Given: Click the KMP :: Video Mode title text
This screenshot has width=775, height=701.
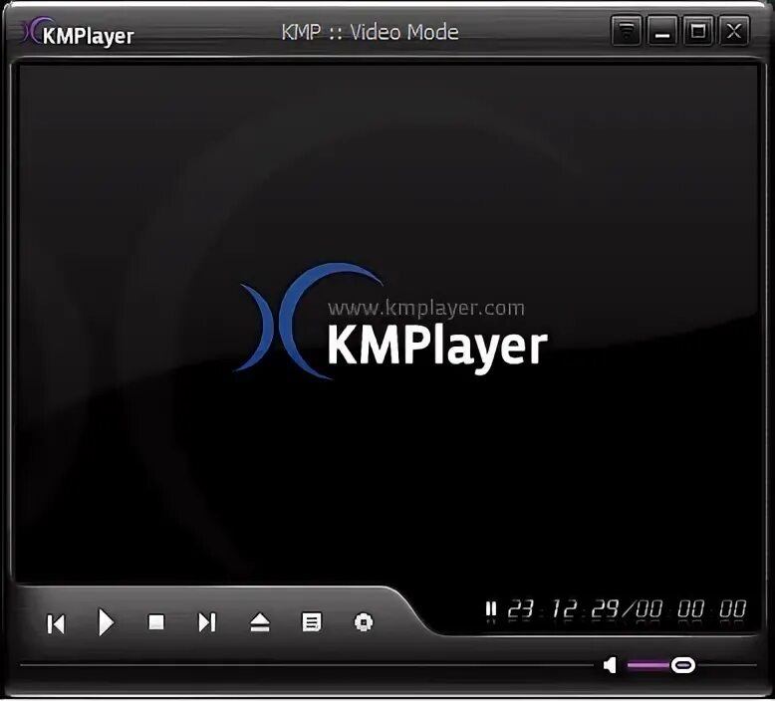Looking at the screenshot, I should [x=370, y=32].
